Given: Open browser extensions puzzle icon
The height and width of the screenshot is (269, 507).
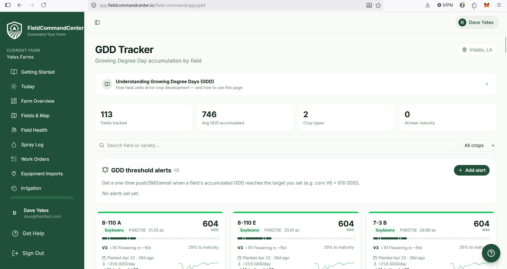Looking at the screenshot, I should click(474, 5).
